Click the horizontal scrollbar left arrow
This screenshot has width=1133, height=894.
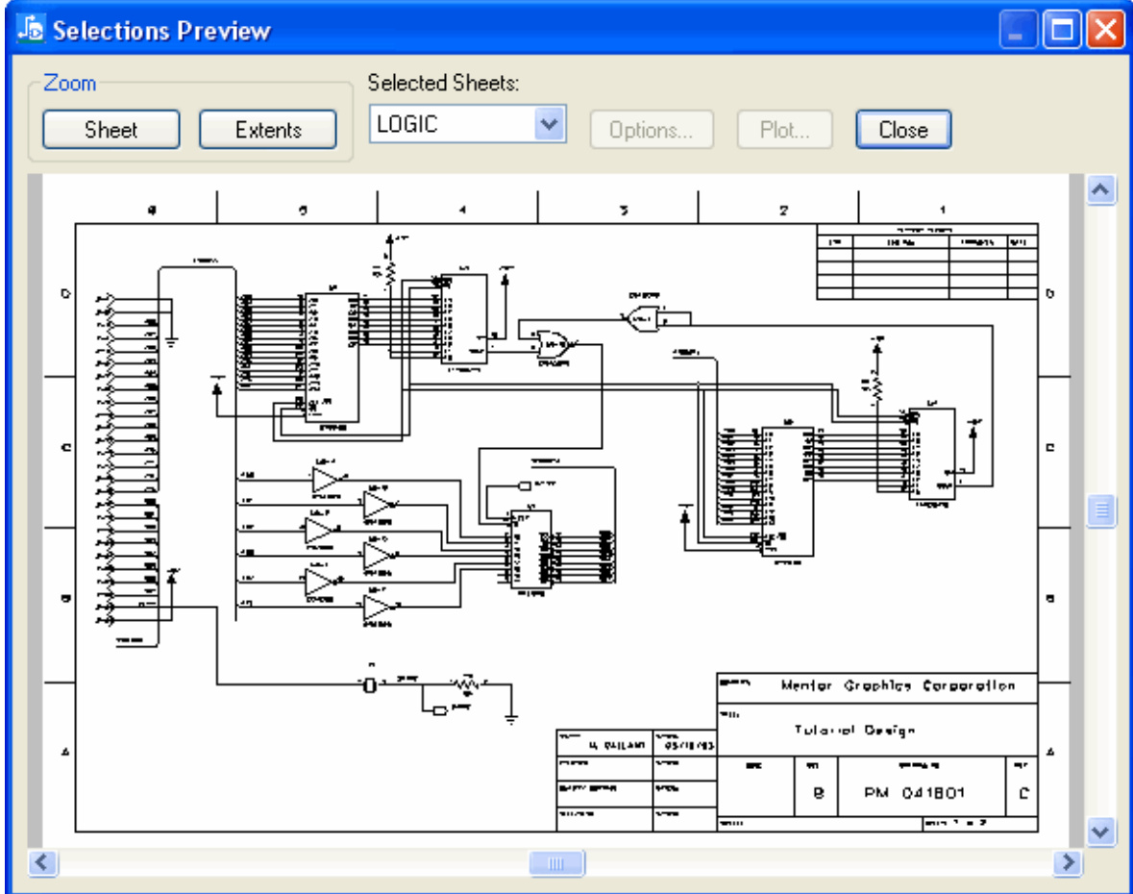(x=41, y=861)
